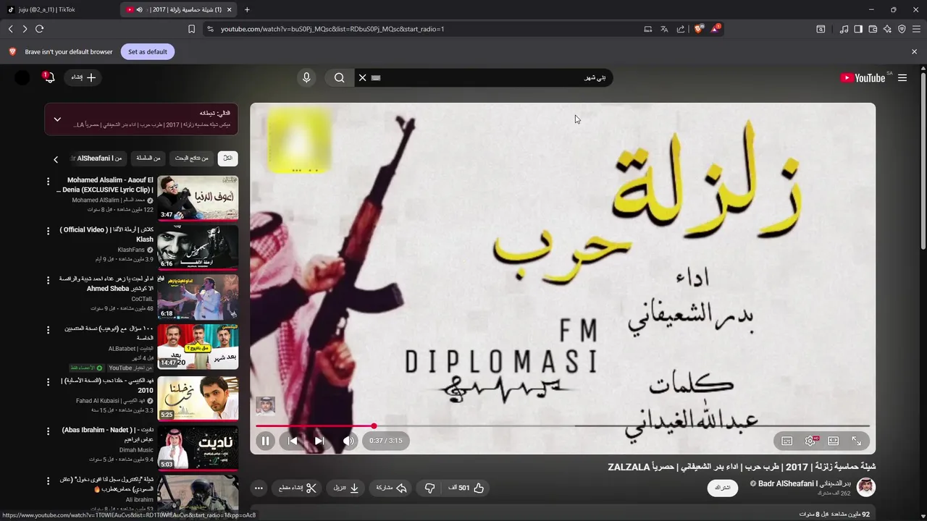Toggle subtitles in the video player
The image size is (927, 521).
click(x=787, y=441)
